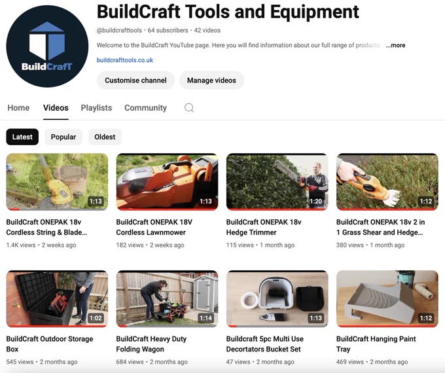This screenshot has width=445, height=373.
Task: Click the '64 subscribers' text
Action: (168, 30)
